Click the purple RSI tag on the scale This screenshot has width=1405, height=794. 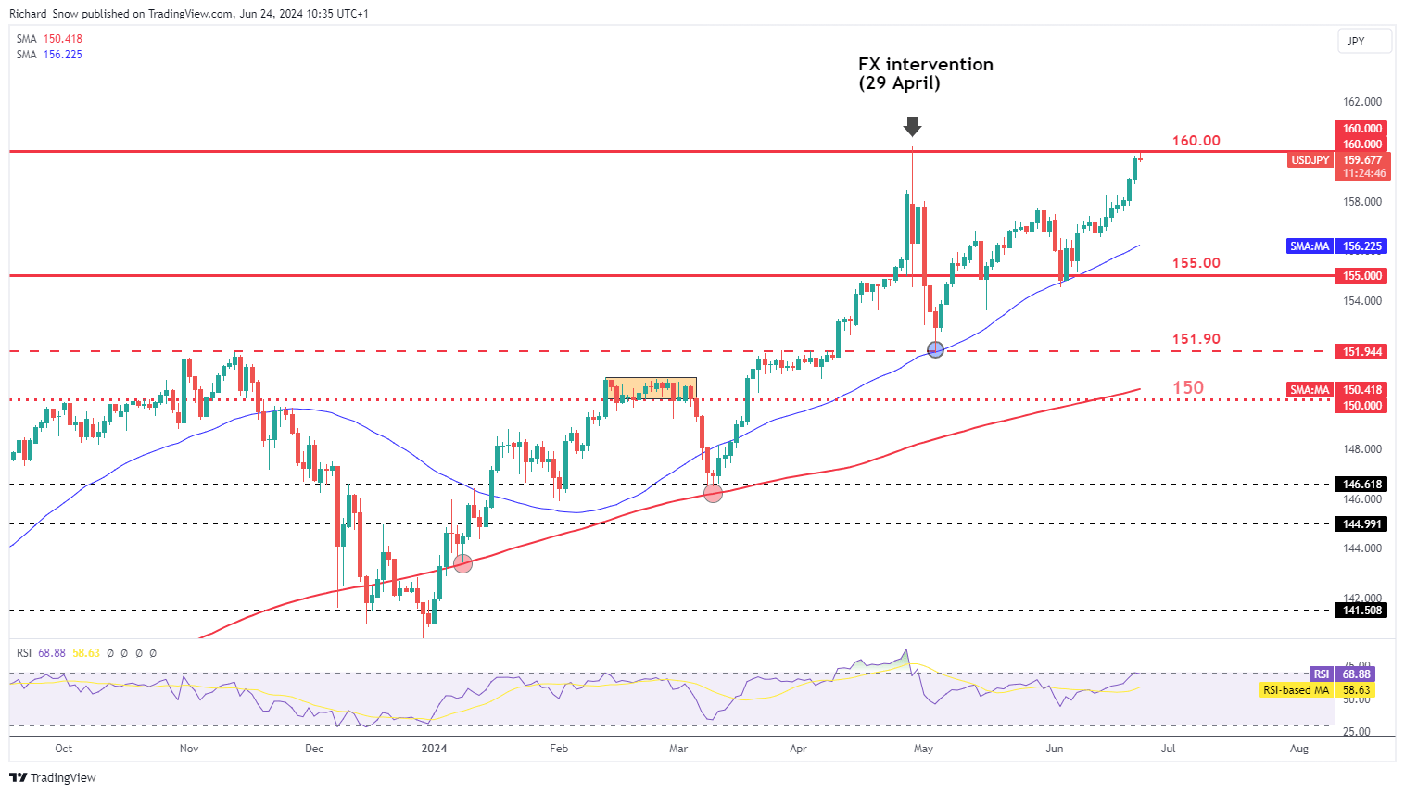pyautogui.click(x=1322, y=674)
